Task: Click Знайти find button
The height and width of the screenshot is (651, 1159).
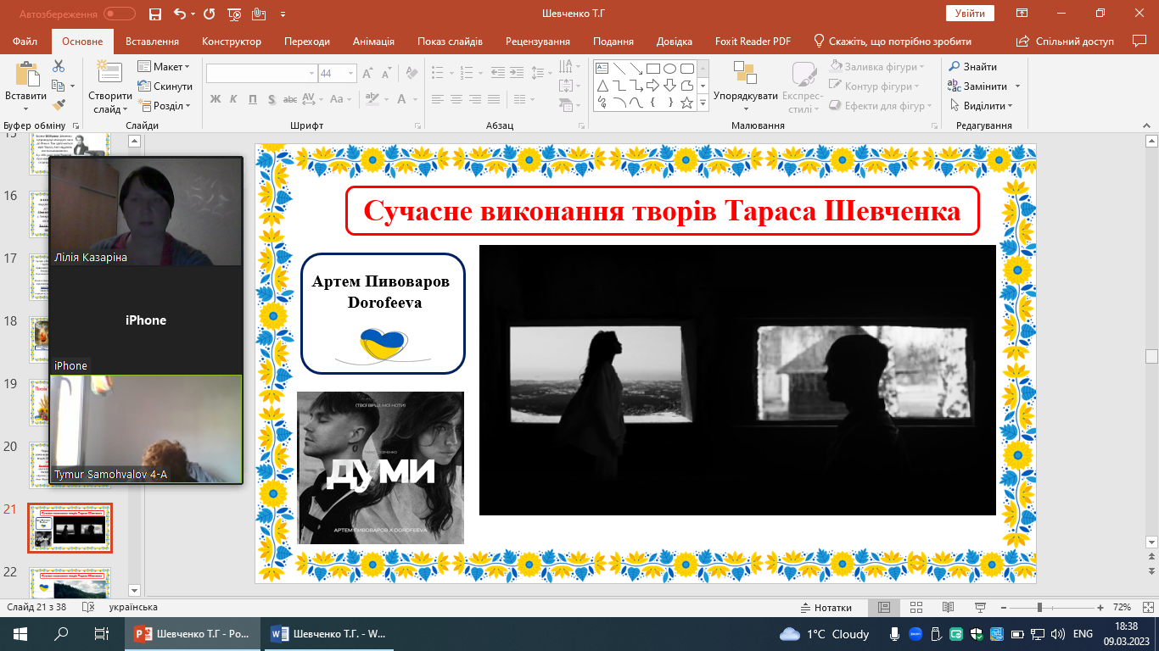Action: [x=972, y=67]
